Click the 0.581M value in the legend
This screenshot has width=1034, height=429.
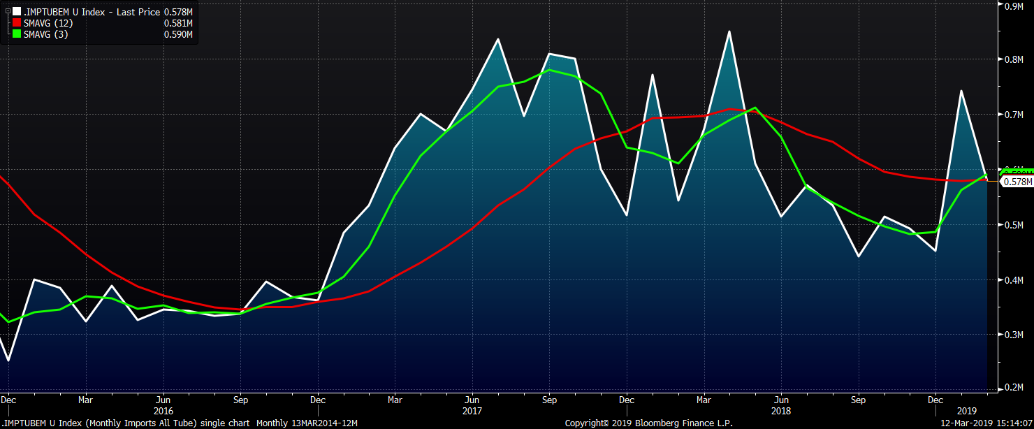[177, 23]
